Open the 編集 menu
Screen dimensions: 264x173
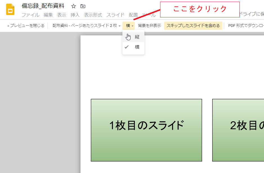(x=48, y=15)
